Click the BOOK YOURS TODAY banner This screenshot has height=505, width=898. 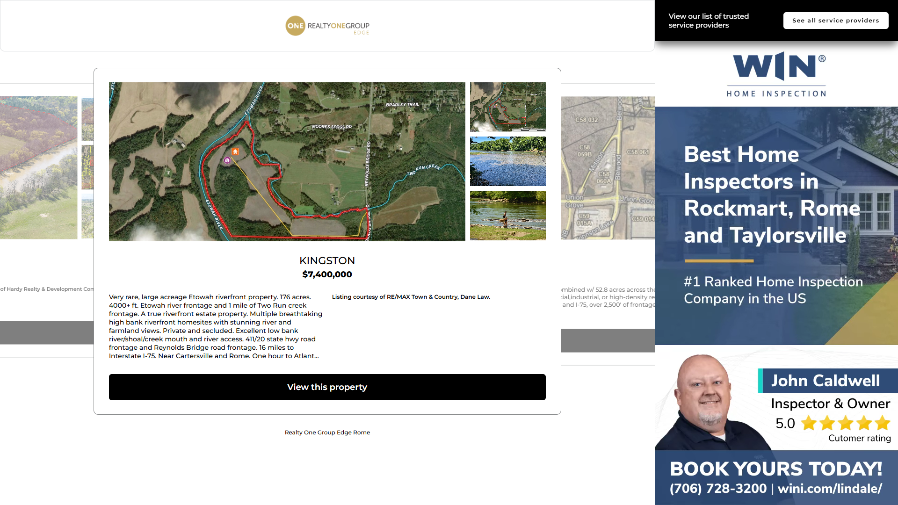(x=775, y=469)
